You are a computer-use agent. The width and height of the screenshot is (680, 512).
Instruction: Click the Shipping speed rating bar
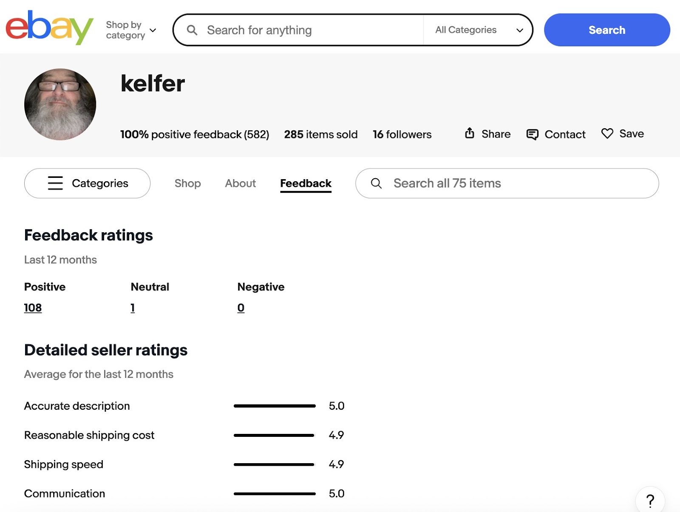coord(274,464)
